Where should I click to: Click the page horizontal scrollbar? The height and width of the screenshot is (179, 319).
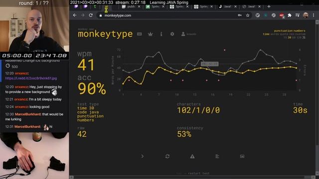[192, 177]
